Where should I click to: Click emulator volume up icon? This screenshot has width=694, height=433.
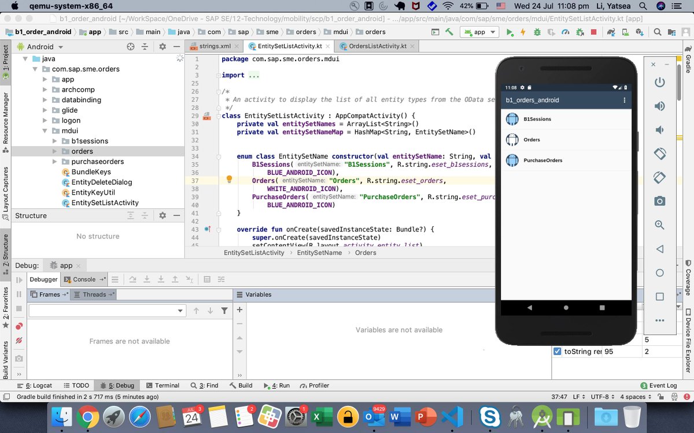(660, 106)
